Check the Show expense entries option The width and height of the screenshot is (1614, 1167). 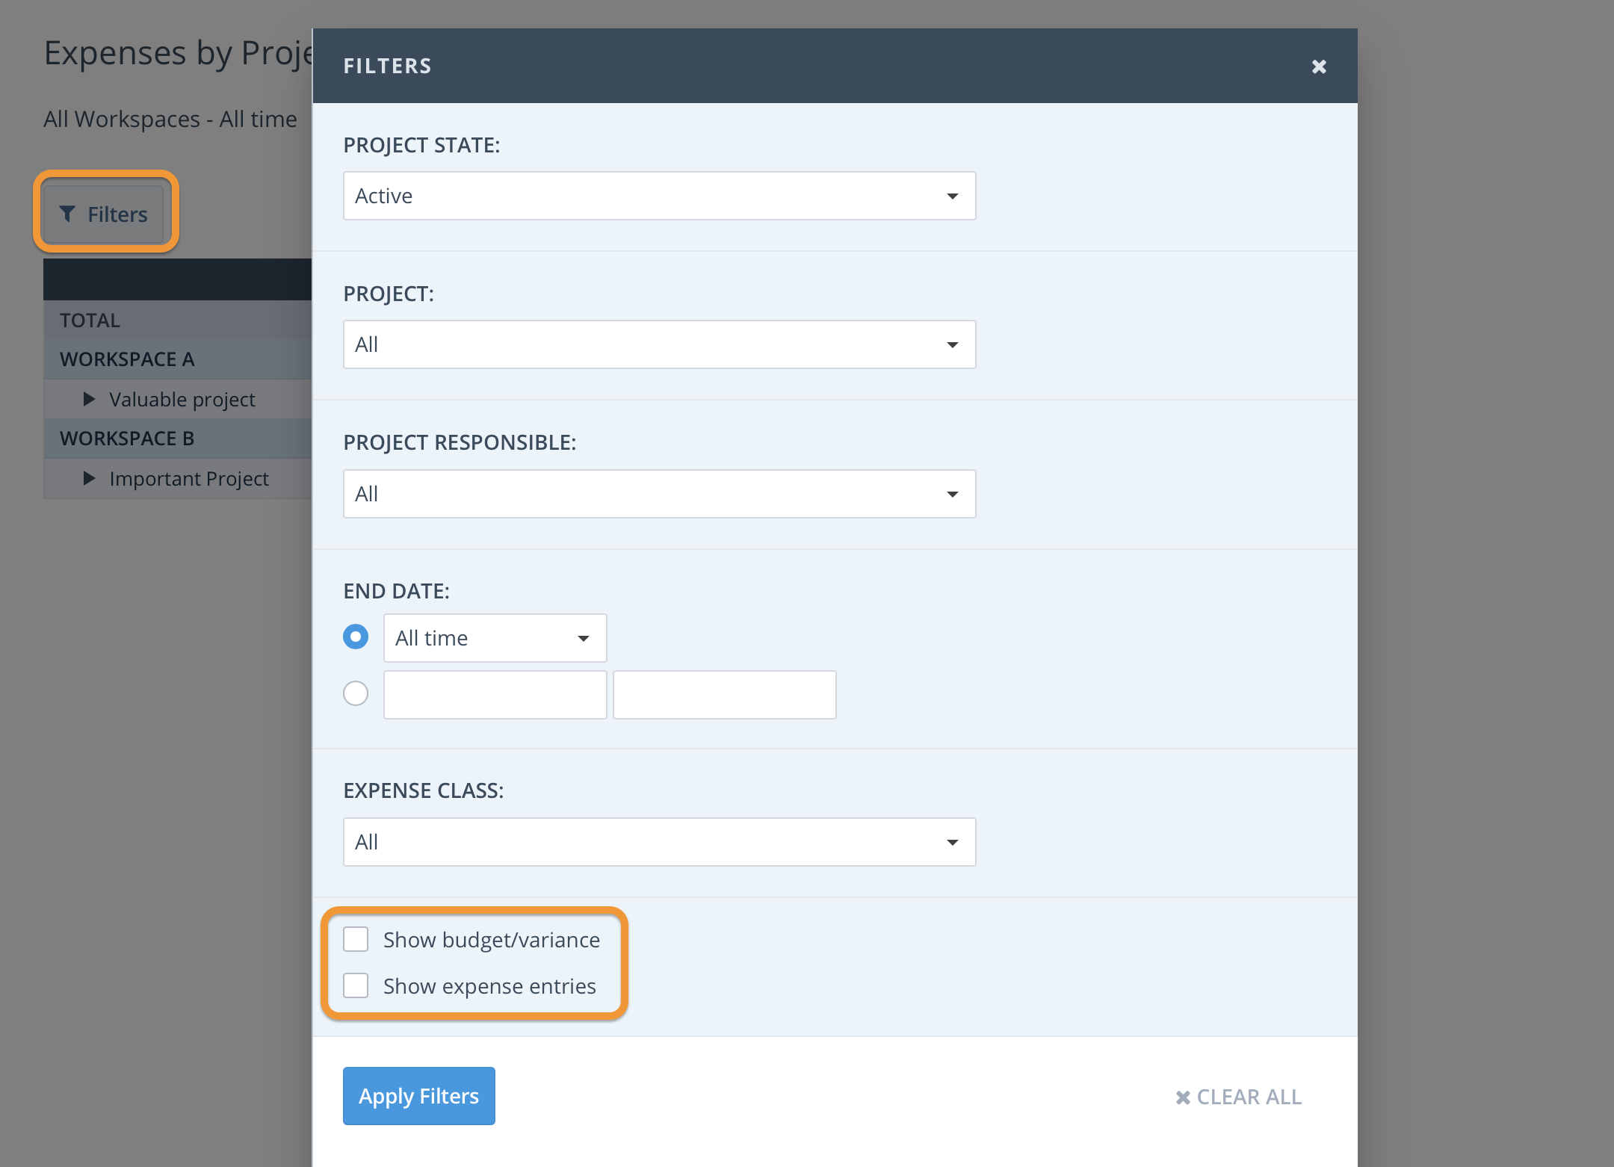[356, 985]
